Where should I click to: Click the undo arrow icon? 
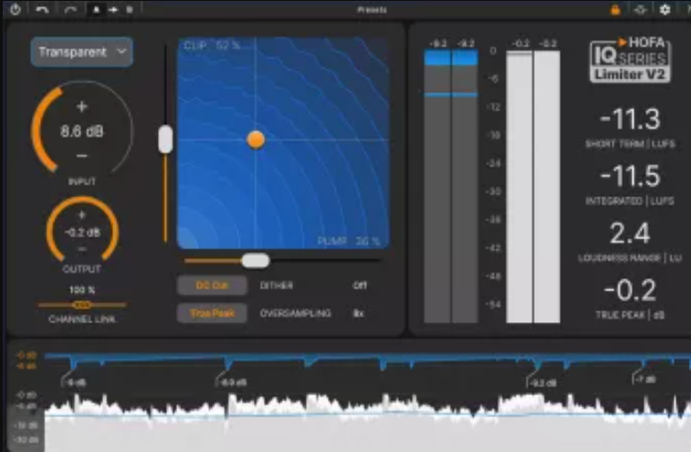pyautogui.click(x=42, y=10)
